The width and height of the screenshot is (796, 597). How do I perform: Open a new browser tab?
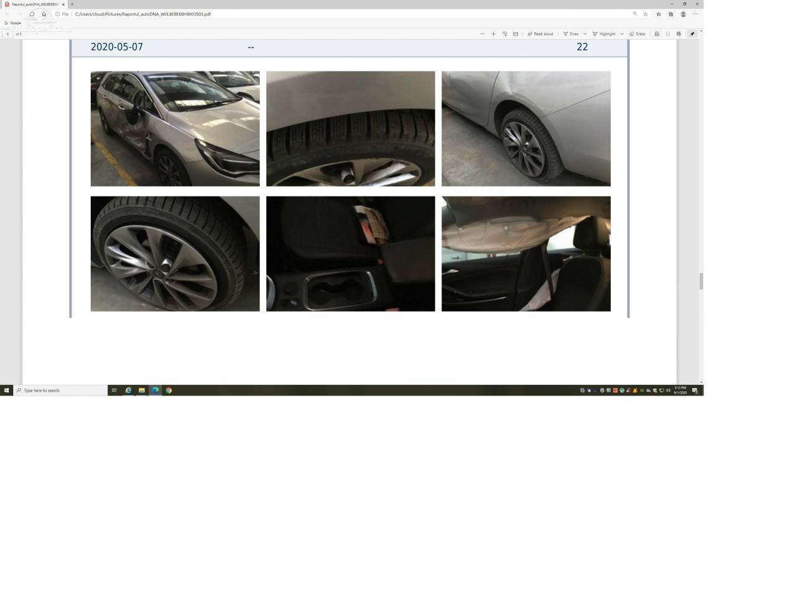72,4
